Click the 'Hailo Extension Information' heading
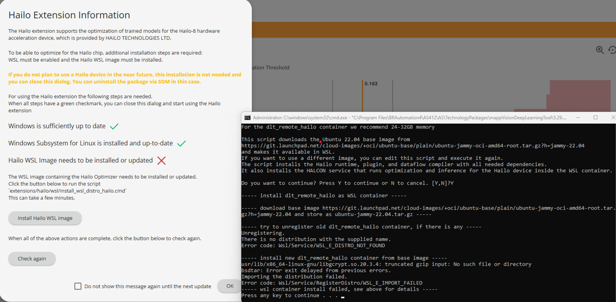This screenshot has height=302, width=616. pyautogui.click(x=69, y=16)
